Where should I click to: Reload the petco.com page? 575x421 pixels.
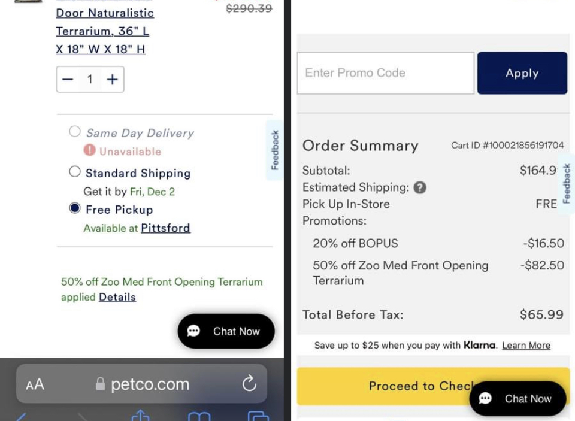(x=249, y=384)
